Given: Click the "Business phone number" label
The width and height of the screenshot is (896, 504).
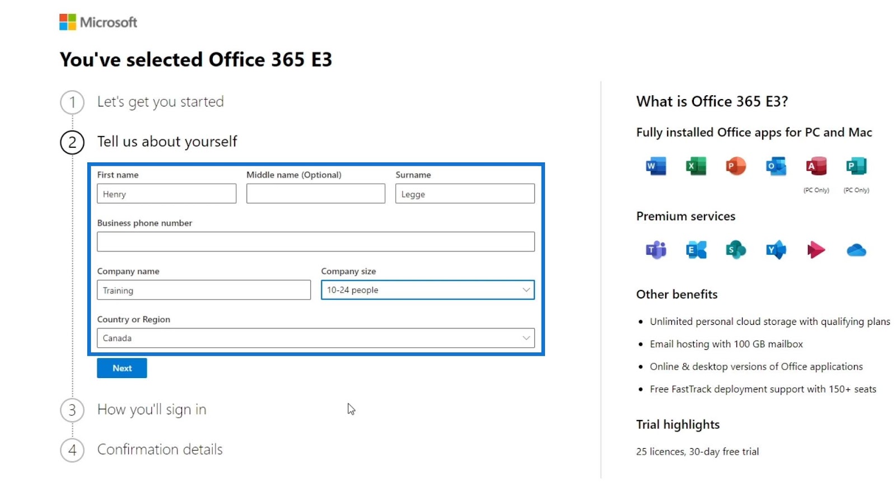Looking at the screenshot, I should tap(144, 223).
